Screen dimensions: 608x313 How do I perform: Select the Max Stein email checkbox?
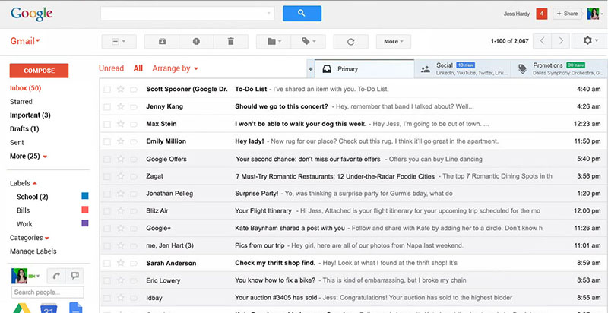[x=107, y=125]
